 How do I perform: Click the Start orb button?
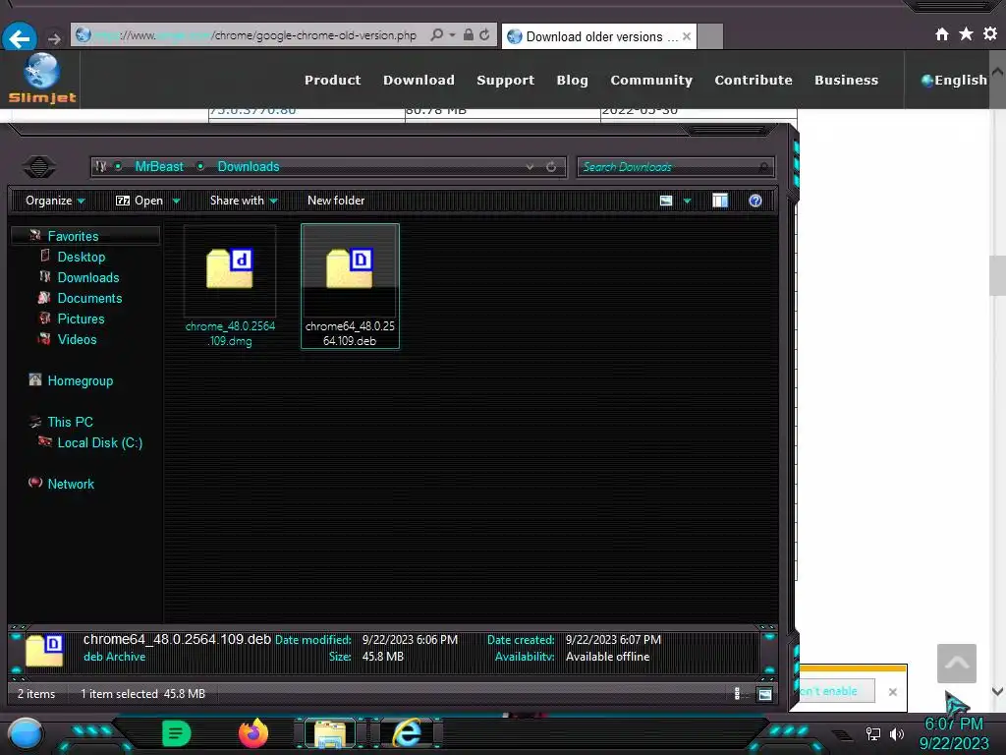[x=26, y=733]
